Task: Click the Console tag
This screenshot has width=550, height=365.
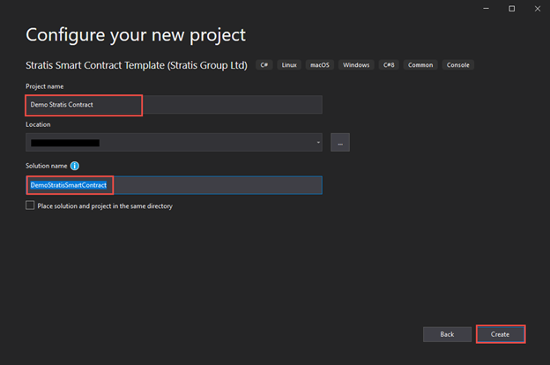Action: click(x=458, y=64)
